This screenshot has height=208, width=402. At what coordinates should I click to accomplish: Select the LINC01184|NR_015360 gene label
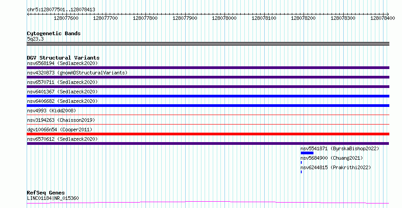tap(53, 198)
